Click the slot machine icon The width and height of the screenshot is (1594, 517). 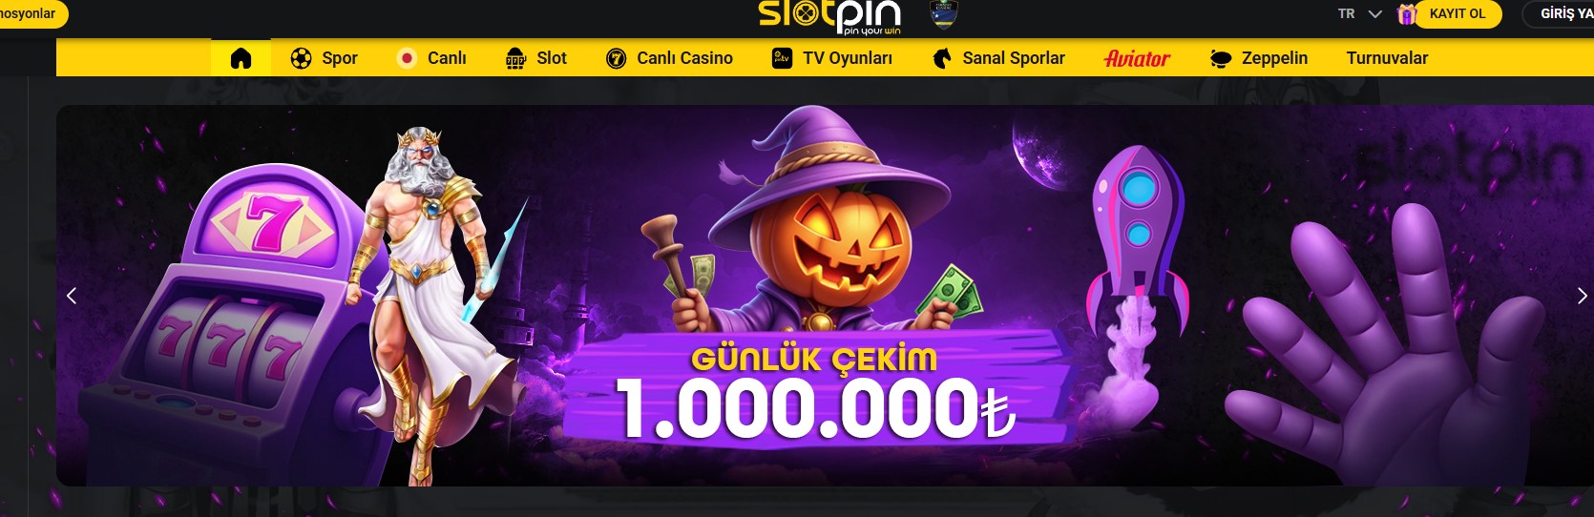tap(516, 58)
